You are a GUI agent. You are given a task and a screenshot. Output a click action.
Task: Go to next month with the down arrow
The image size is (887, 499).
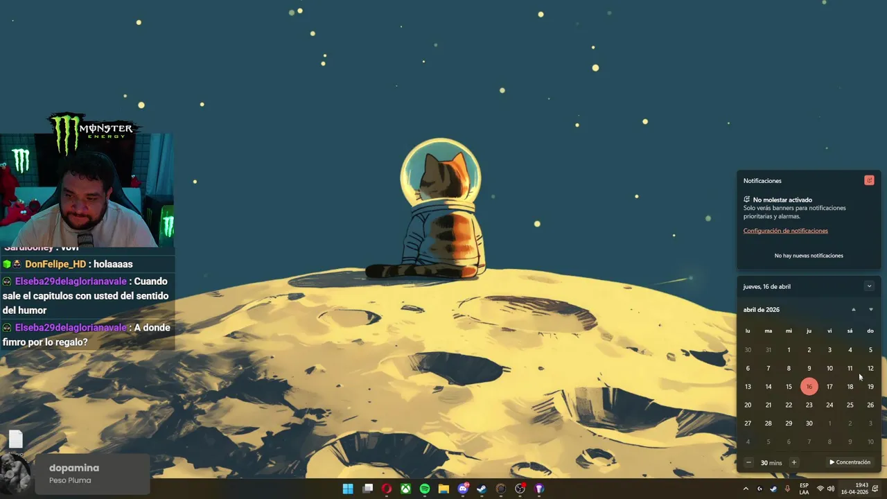click(870, 310)
